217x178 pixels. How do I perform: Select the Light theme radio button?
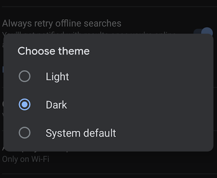click(24, 76)
